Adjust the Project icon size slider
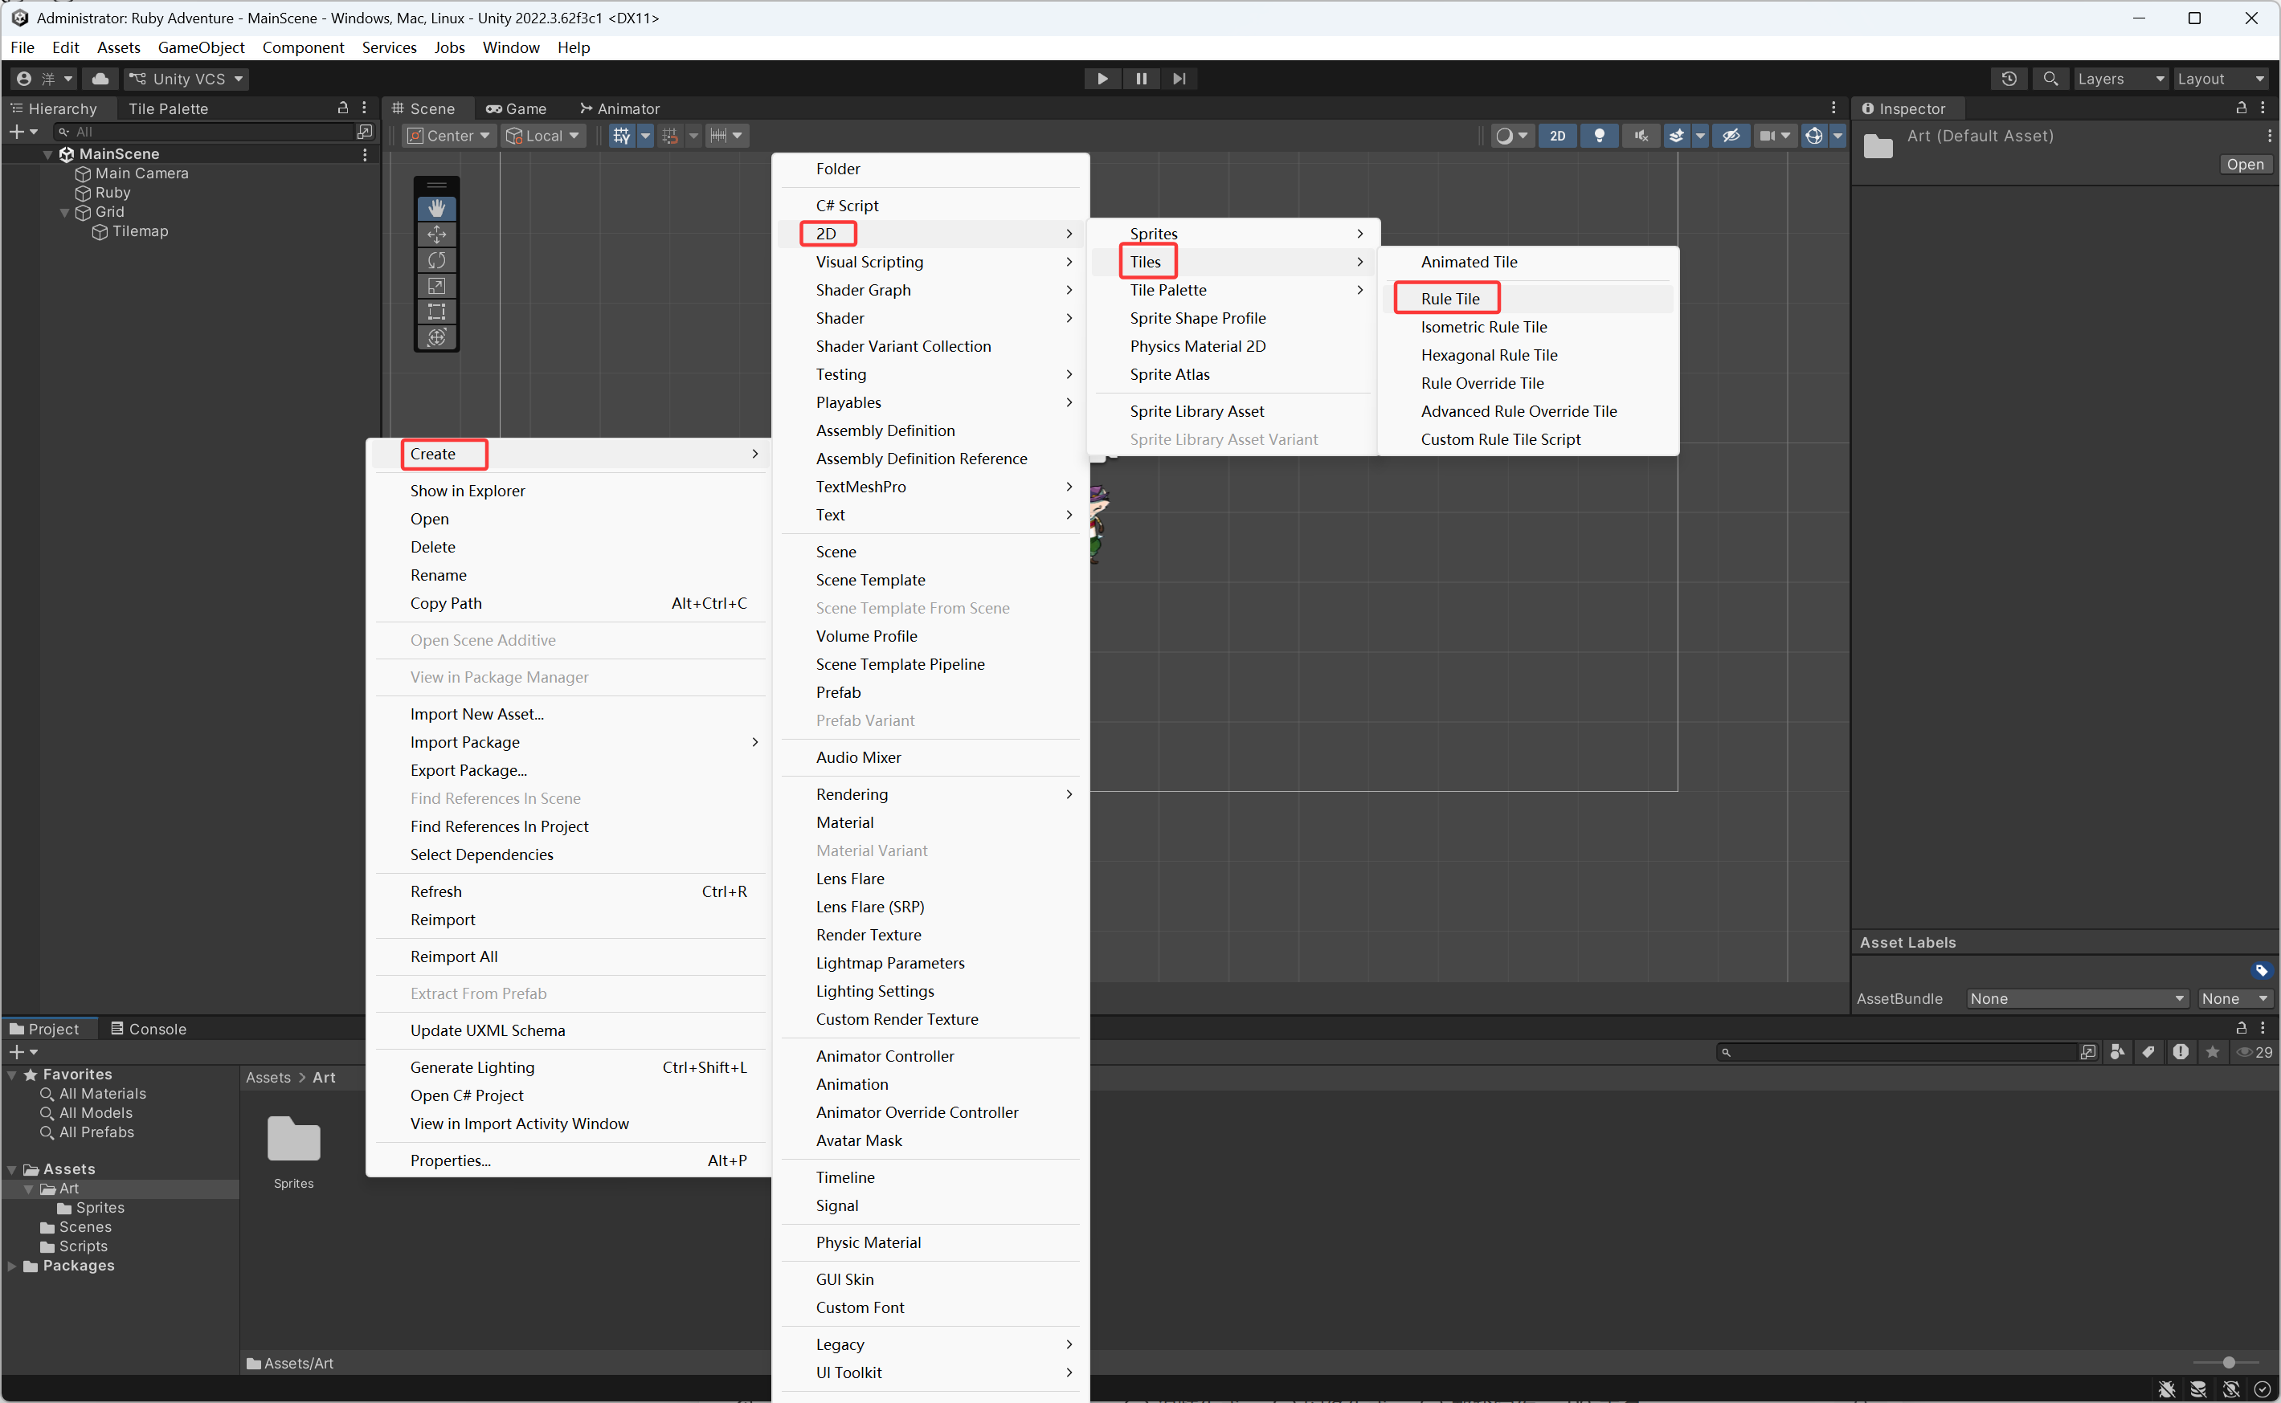This screenshot has width=2281, height=1403. coord(2227,1362)
